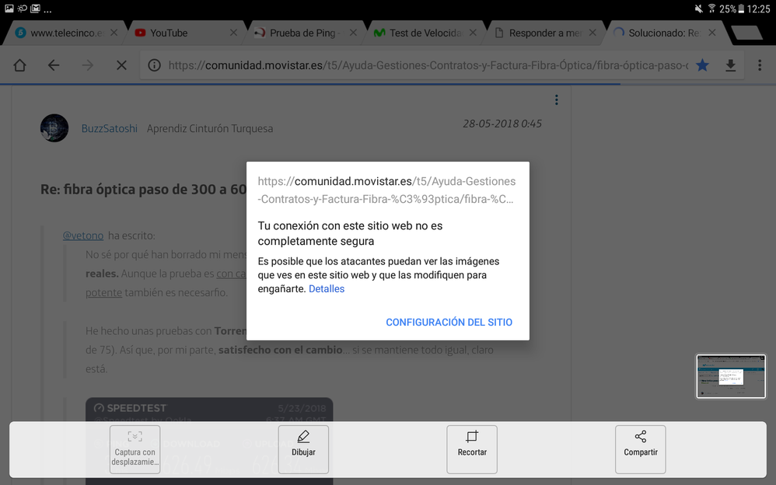
Task: Open the Detalles link in the security warning
Action: [x=327, y=288]
